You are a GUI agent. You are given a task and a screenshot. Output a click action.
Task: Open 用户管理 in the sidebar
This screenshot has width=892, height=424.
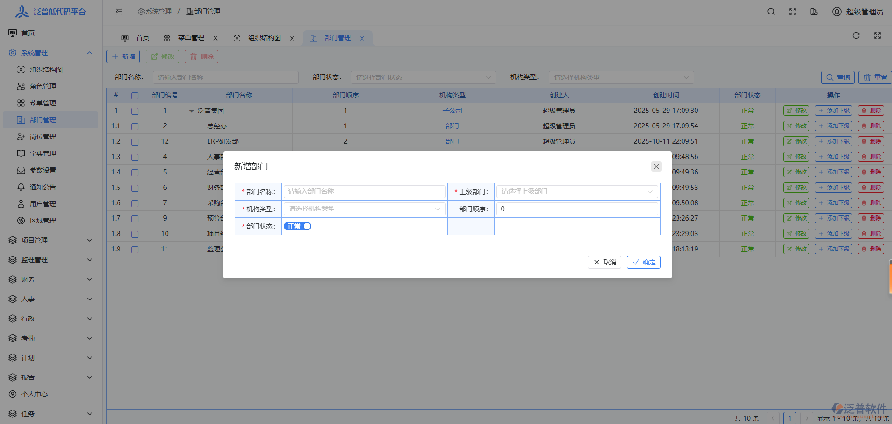tap(43, 204)
